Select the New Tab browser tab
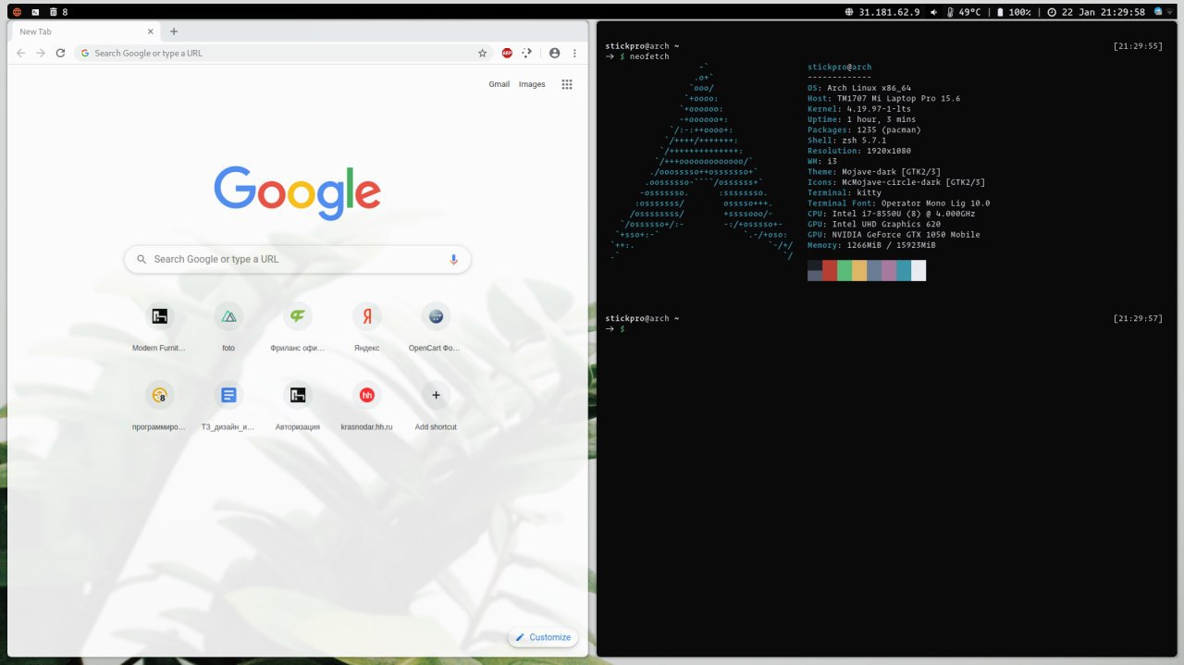The image size is (1184, 665). (x=85, y=31)
